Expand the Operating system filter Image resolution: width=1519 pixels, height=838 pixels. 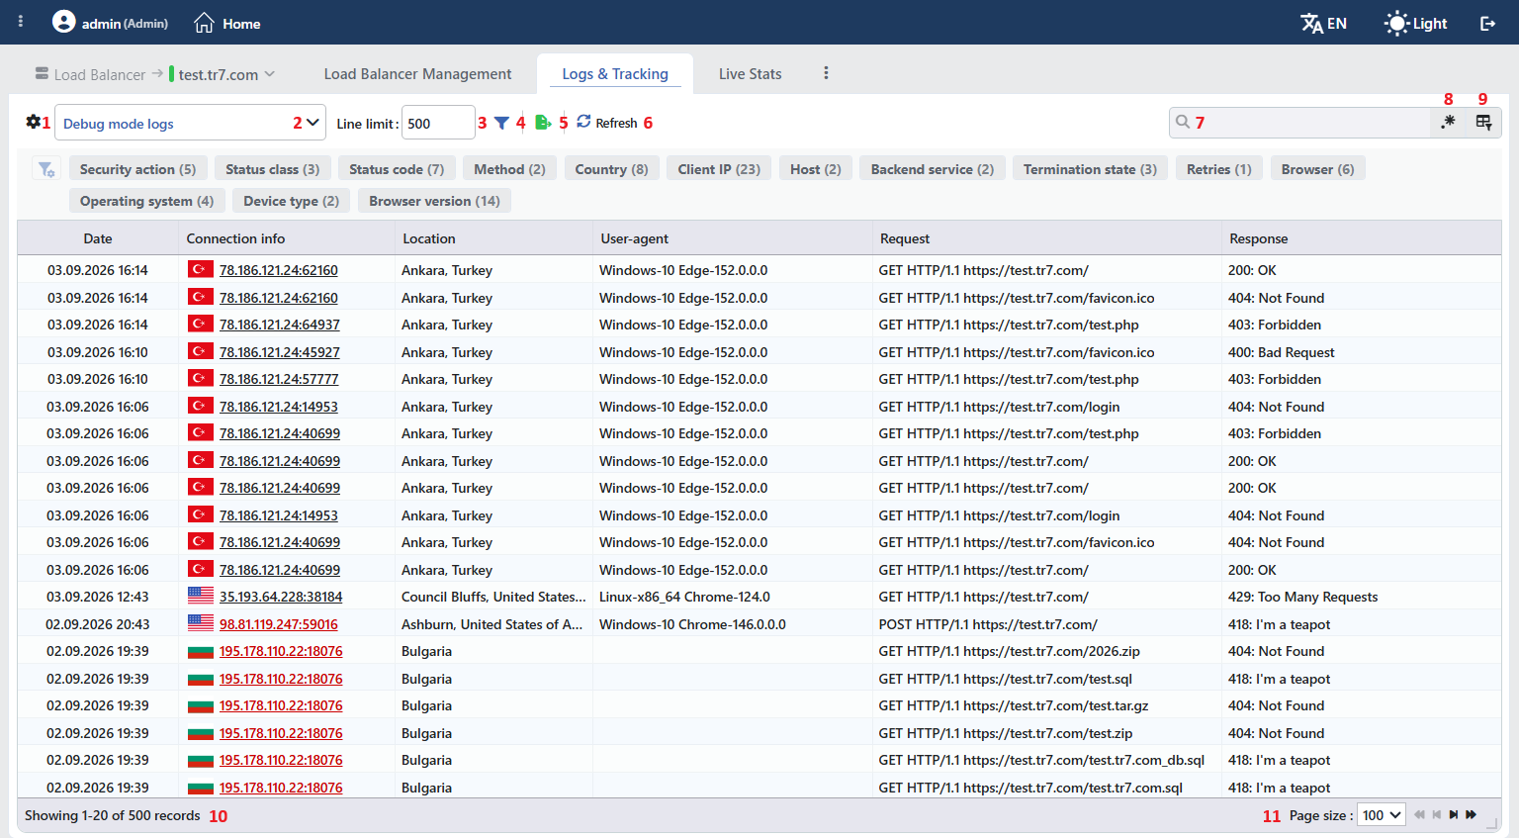point(146,201)
